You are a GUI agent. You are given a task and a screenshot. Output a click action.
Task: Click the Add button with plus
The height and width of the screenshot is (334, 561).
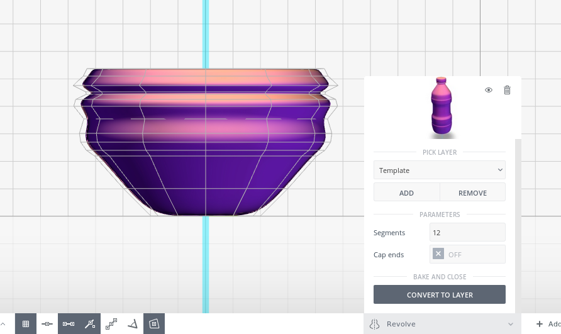click(x=548, y=324)
